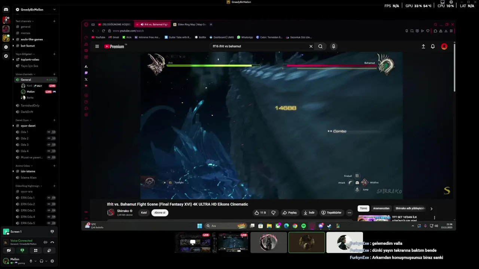The height and width of the screenshot is (269, 479).
Task: Dislike the Ifrit vs. Bahamut video
Action: 273,213
